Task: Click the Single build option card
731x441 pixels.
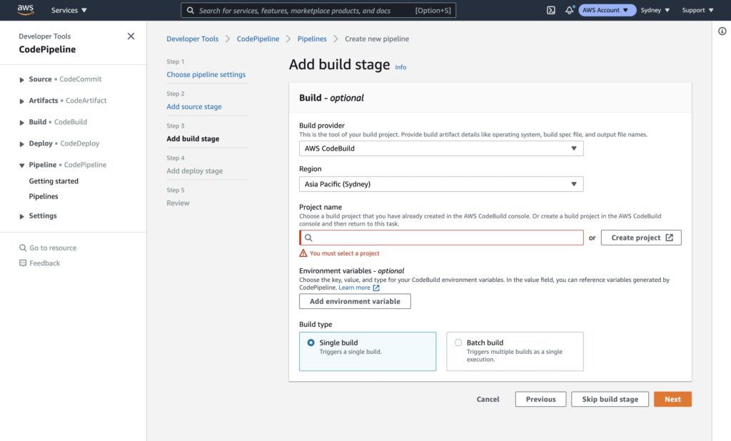Action: coord(368,352)
